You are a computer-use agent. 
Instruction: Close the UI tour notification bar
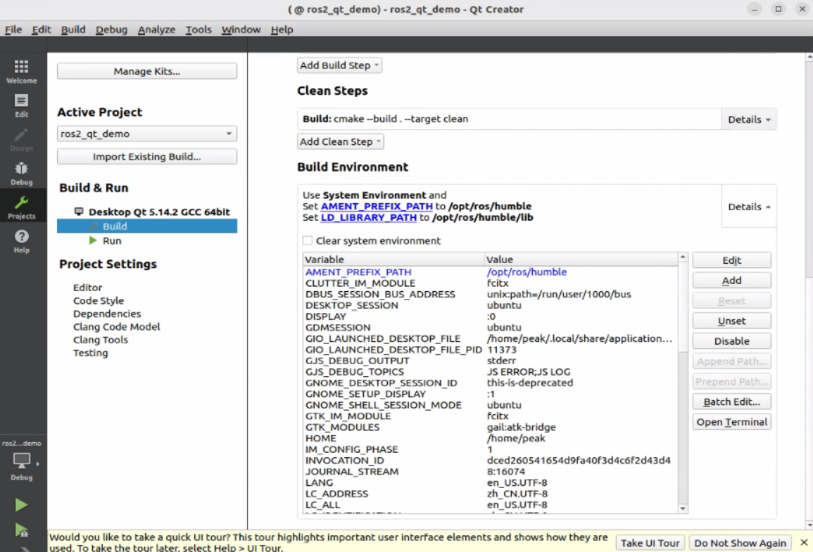pos(804,542)
